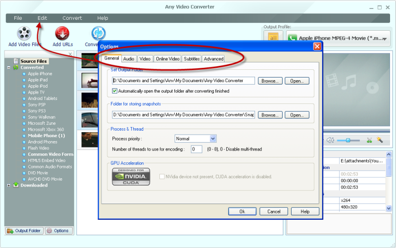This screenshot has width=396, height=248.
Task: Open the Output Profile dropdown
Action: pyautogui.click(x=339, y=38)
